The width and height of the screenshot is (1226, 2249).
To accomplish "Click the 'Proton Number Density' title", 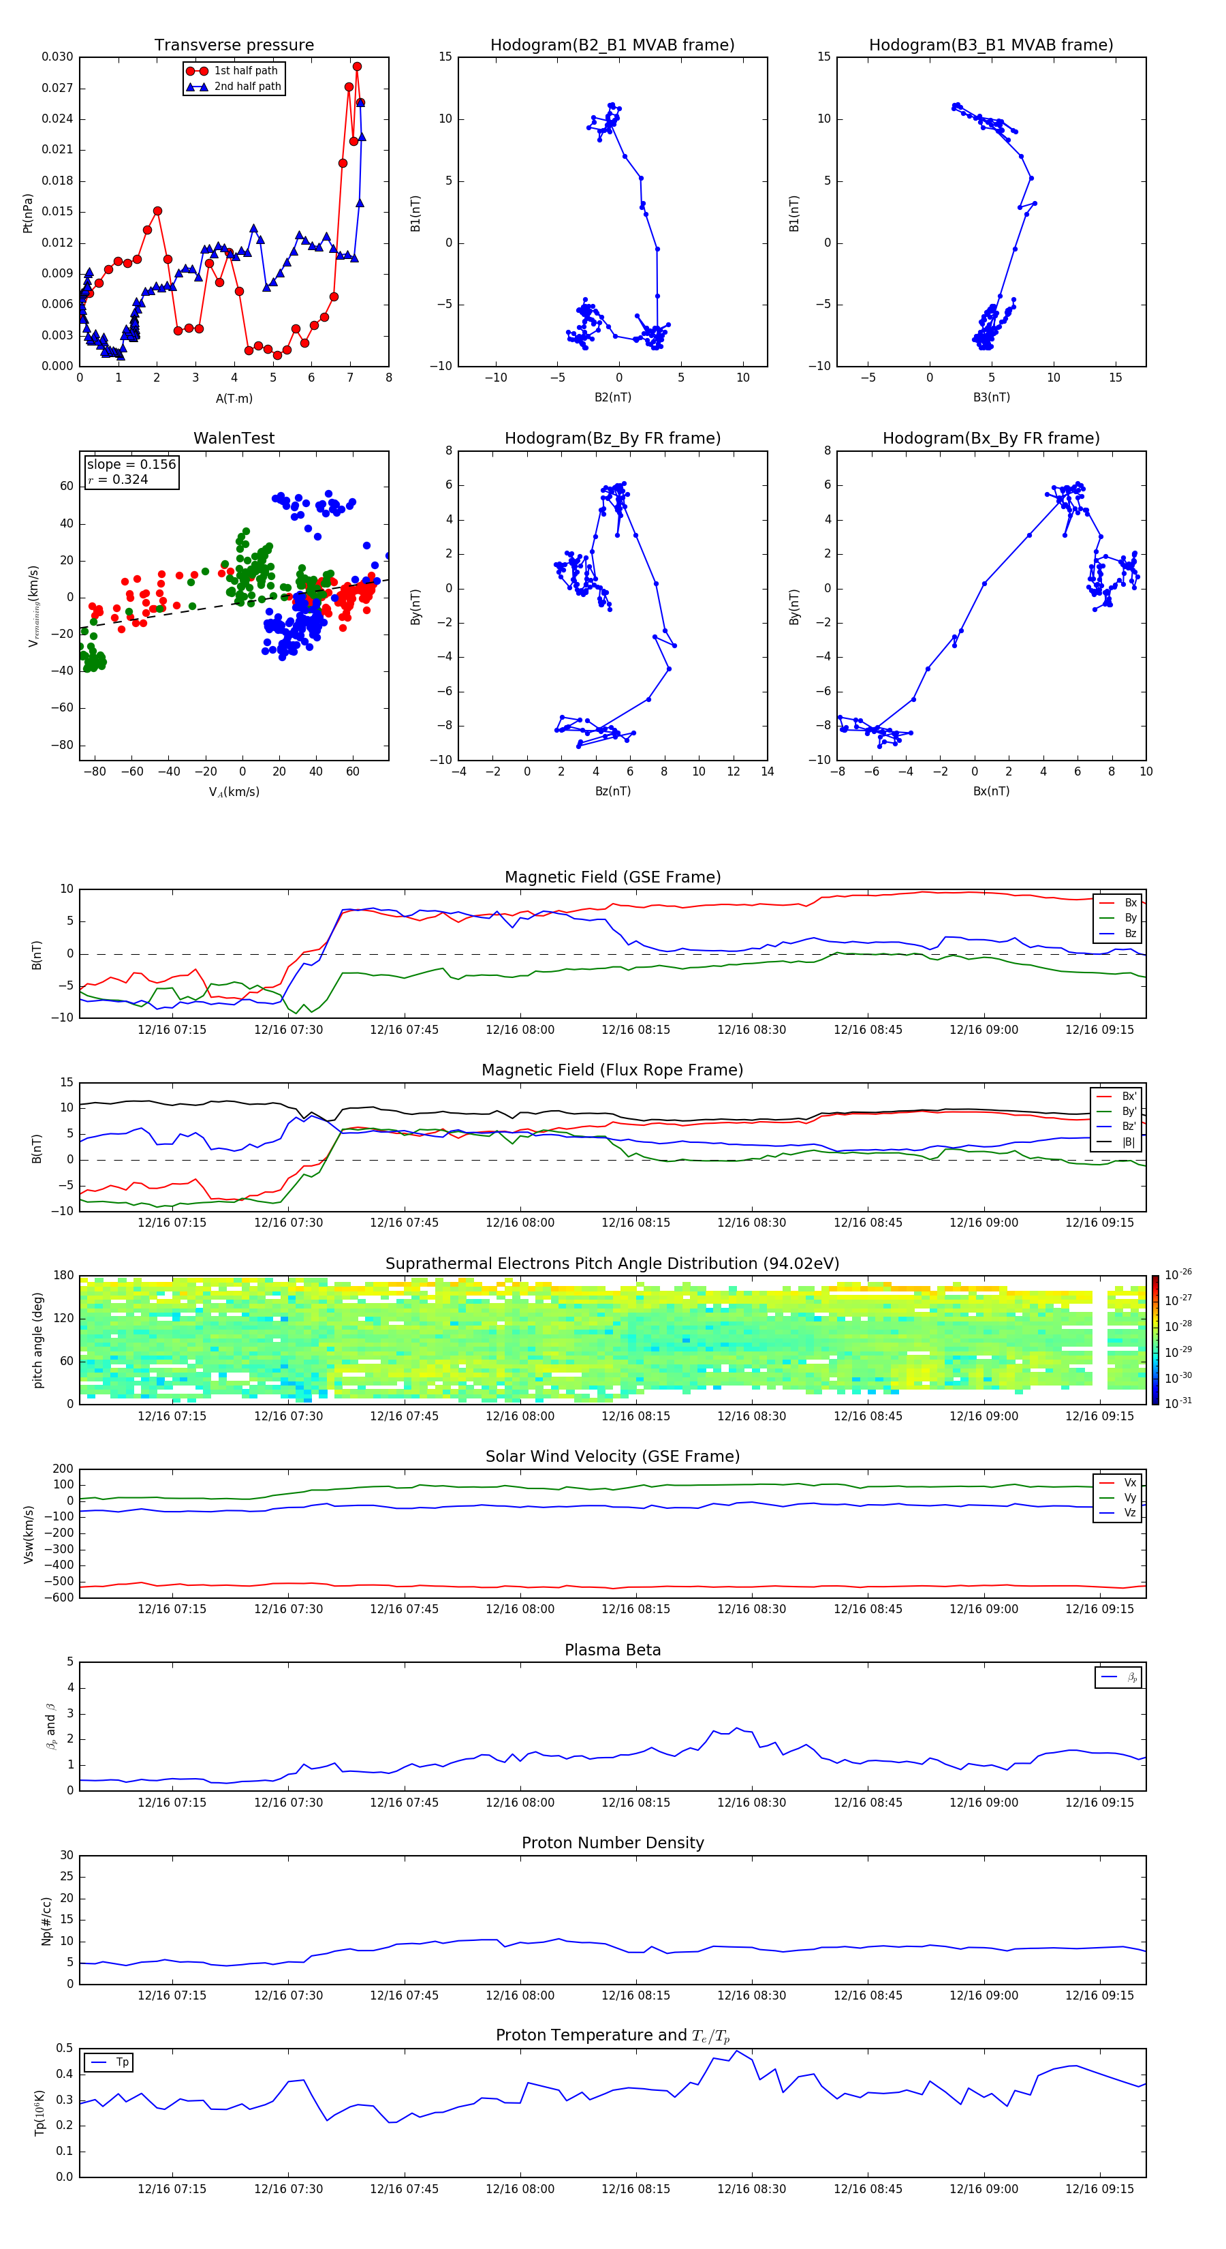I will (612, 1843).
